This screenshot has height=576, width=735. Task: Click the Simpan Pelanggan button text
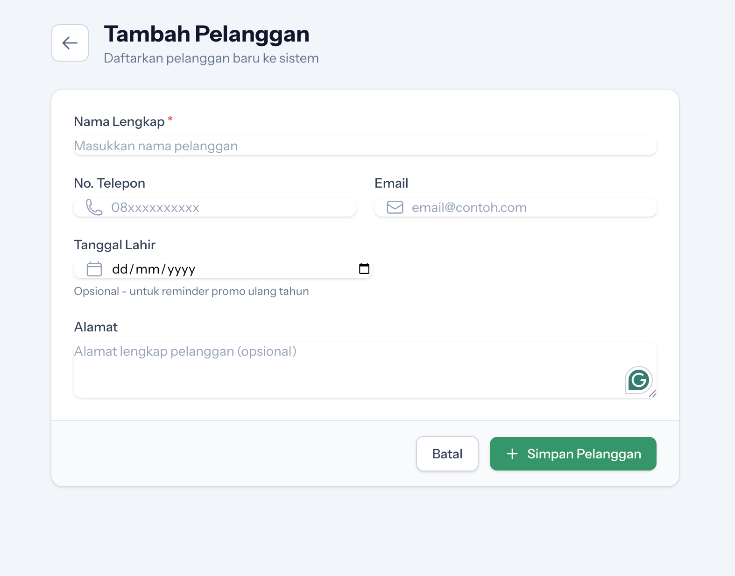(584, 454)
